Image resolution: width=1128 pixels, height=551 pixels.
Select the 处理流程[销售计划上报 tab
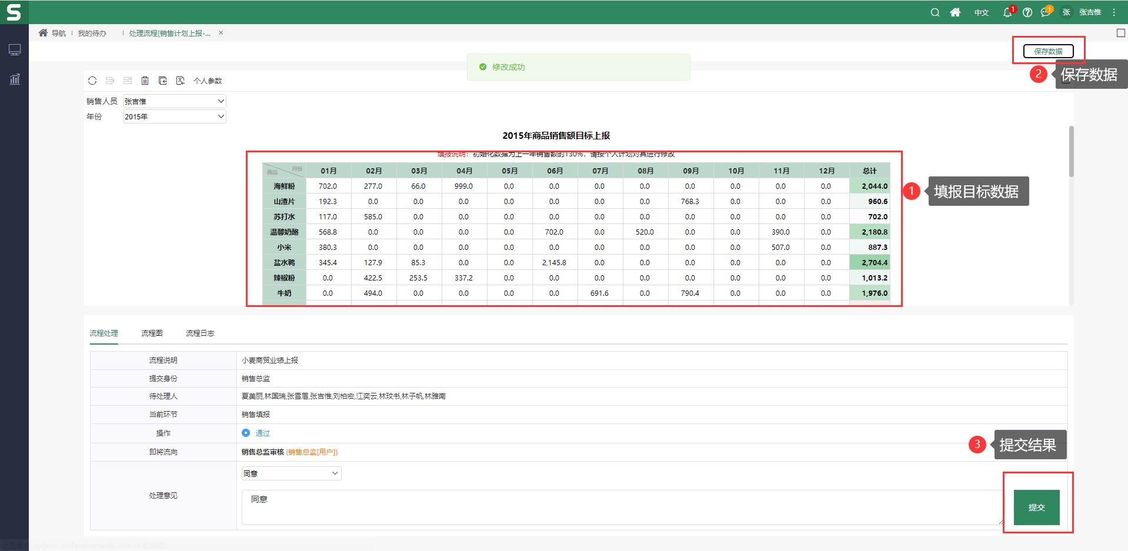click(x=169, y=34)
